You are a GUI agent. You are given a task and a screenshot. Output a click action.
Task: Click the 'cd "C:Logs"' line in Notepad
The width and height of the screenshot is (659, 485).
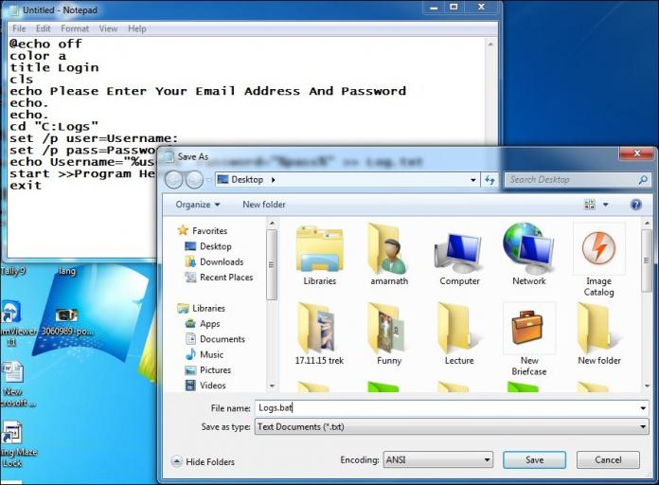(54, 126)
